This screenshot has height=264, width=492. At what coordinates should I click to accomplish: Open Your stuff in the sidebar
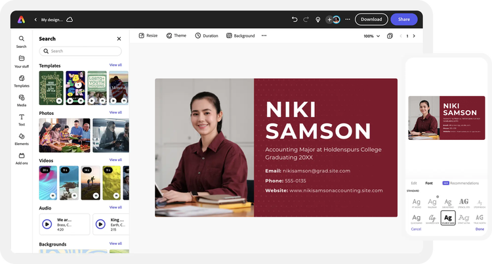pos(22,62)
